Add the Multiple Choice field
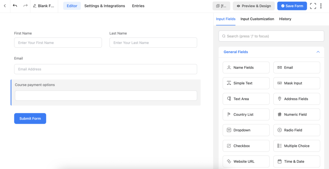The width and height of the screenshot is (329, 169). [x=297, y=146]
